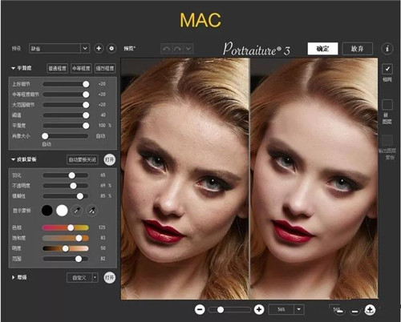Click the zoom-in plus icon beside zoom slider
Screen dimensions: 401x322
(x=259, y=310)
